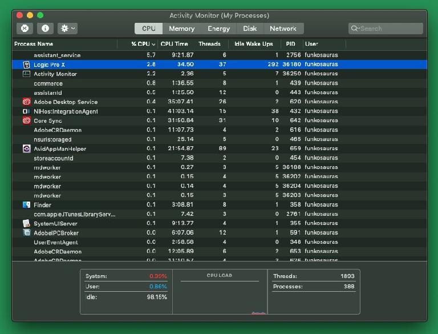The image size is (438, 334).
Task: Select the NIHostIntegrationAgent row name
Action: click(66, 111)
